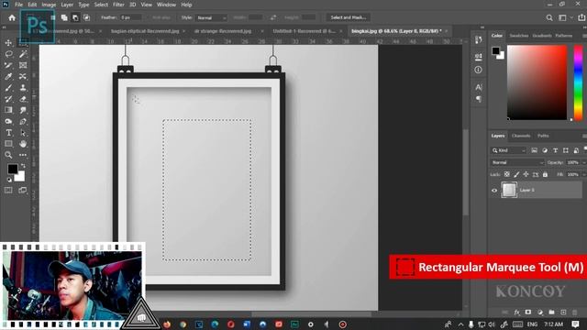The width and height of the screenshot is (587, 330).
Task: Click the Select and Mask button
Action: click(349, 17)
